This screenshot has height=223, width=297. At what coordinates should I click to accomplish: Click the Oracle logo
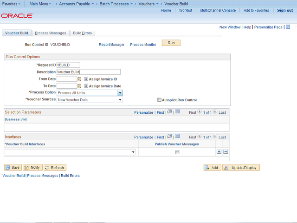[x=17, y=15]
